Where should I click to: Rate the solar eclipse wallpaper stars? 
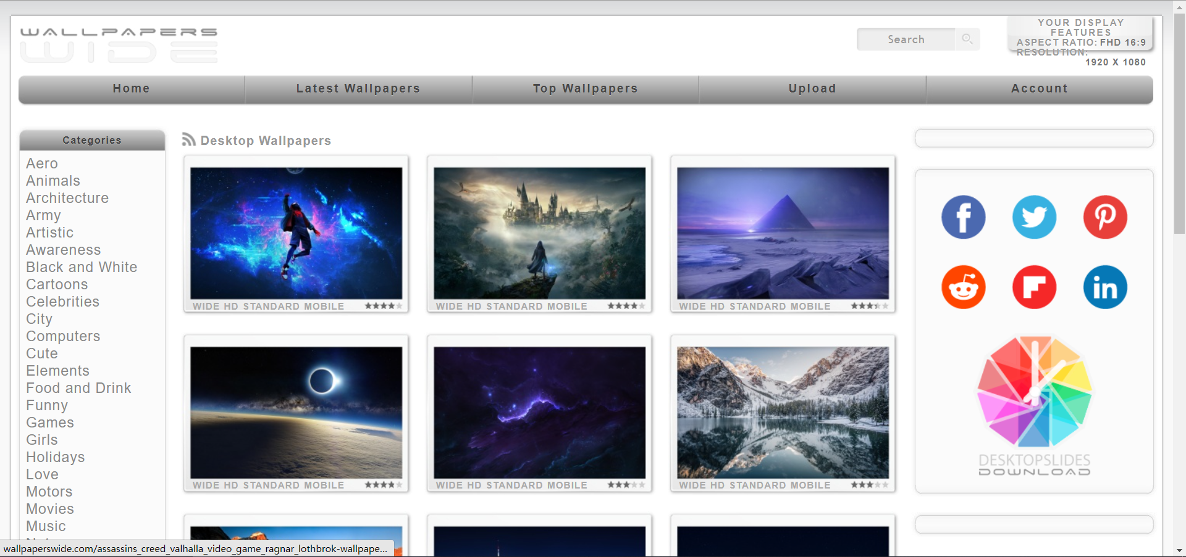point(383,485)
